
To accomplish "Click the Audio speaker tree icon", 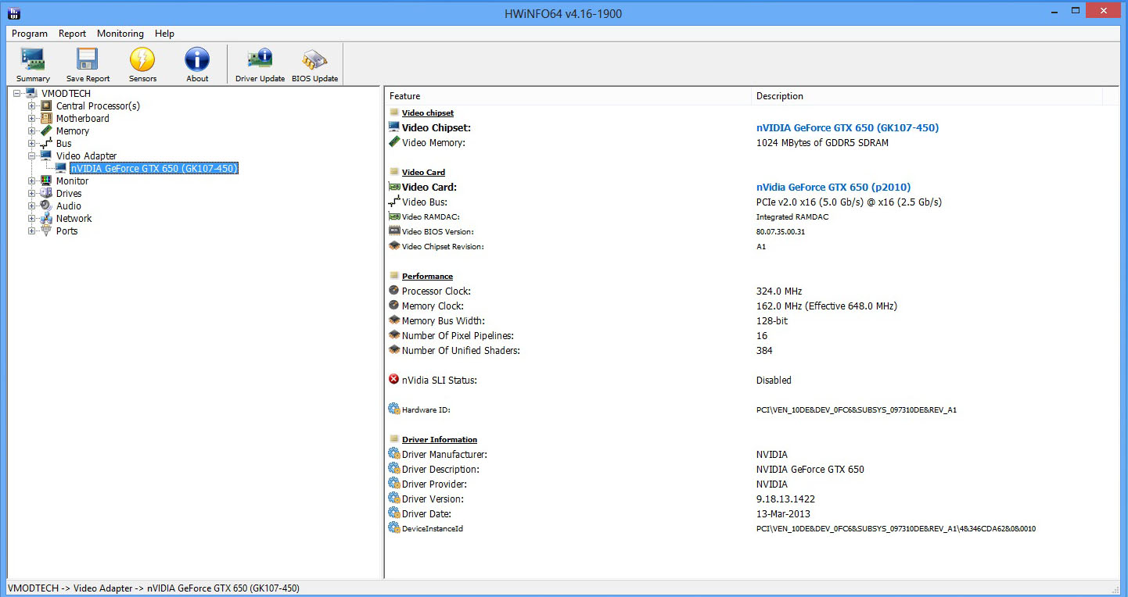I will click(x=46, y=206).
